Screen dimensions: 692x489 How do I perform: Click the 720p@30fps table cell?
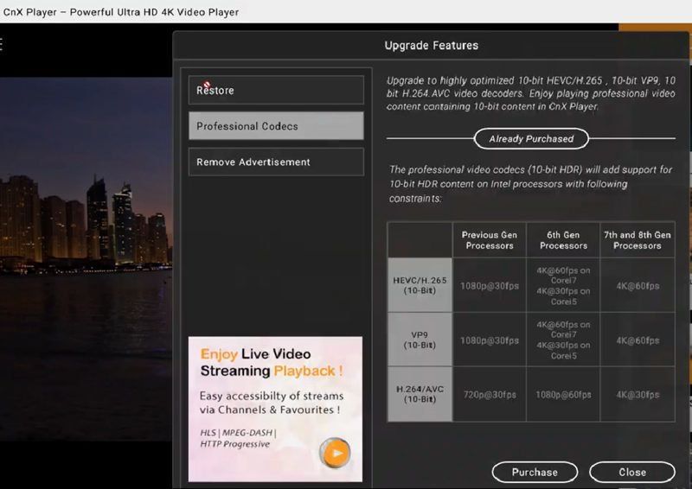pyautogui.click(x=490, y=395)
